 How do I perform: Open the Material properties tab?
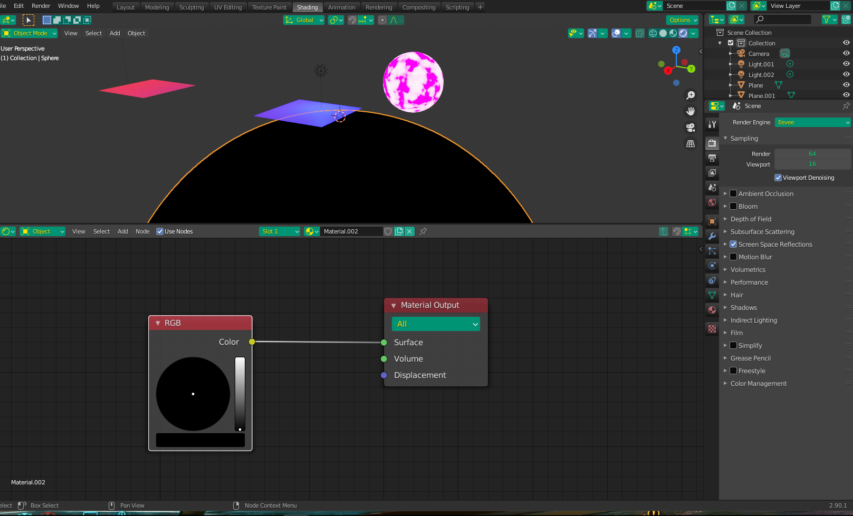pyautogui.click(x=712, y=310)
